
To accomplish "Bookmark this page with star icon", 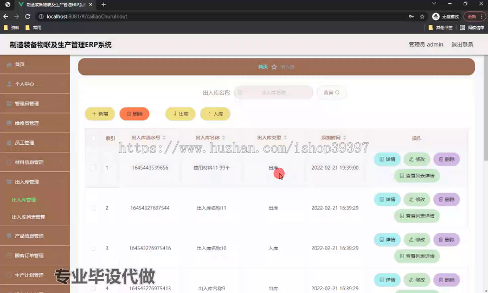I will pyautogui.click(x=422, y=16).
